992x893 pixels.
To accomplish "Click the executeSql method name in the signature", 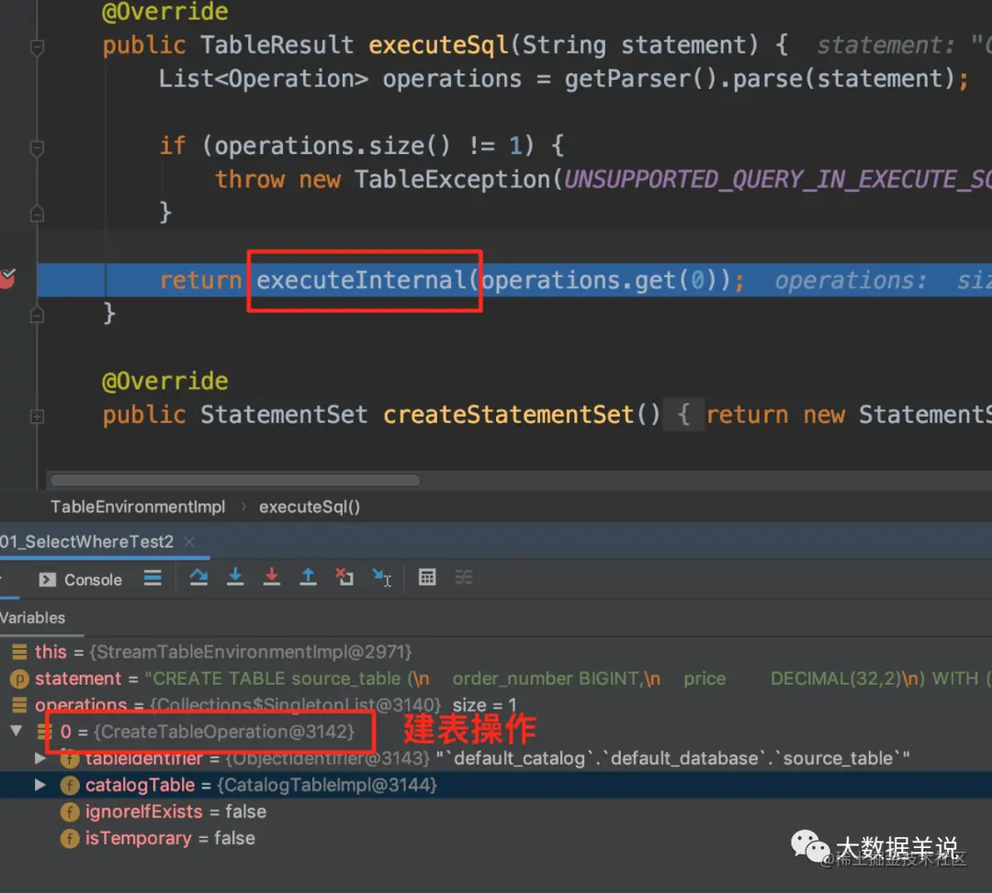I will click(x=438, y=45).
